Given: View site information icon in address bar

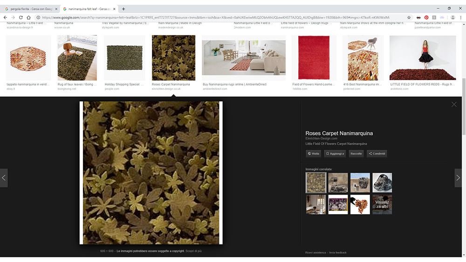Looking at the screenshot, I should (x=38, y=18).
